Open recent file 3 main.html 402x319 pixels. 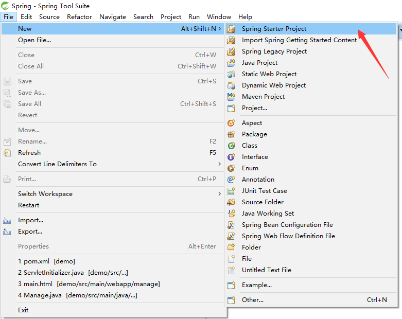point(113,284)
